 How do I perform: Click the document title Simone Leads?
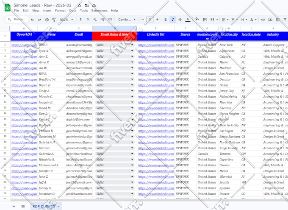click(42, 6)
